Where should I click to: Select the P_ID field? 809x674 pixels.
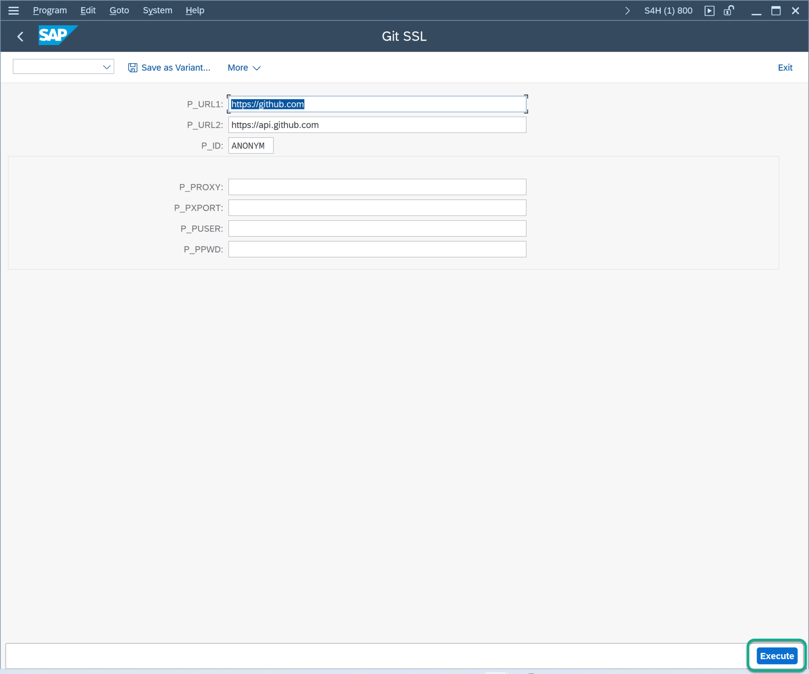tap(250, 146)
